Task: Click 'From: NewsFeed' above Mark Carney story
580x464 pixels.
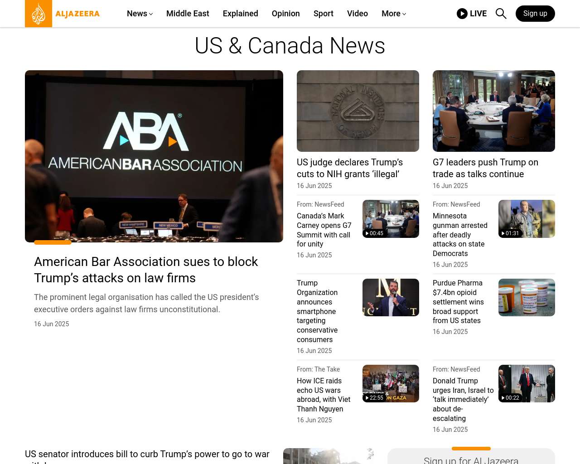Action: click(320, 204)
